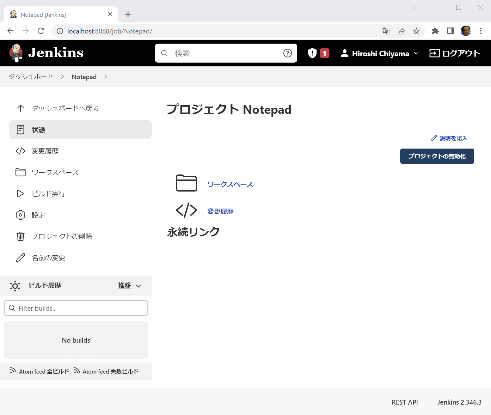Viewport: 491px width, 415px height.
Task: Click the share page icon in address bar
Action: click(401, 31)
